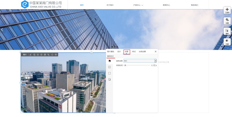The width and height of the screenshot is (232, 117).
Task: Open the 工具库 toolbox panel
Action: pyautogui.click(x=227, y=10)
